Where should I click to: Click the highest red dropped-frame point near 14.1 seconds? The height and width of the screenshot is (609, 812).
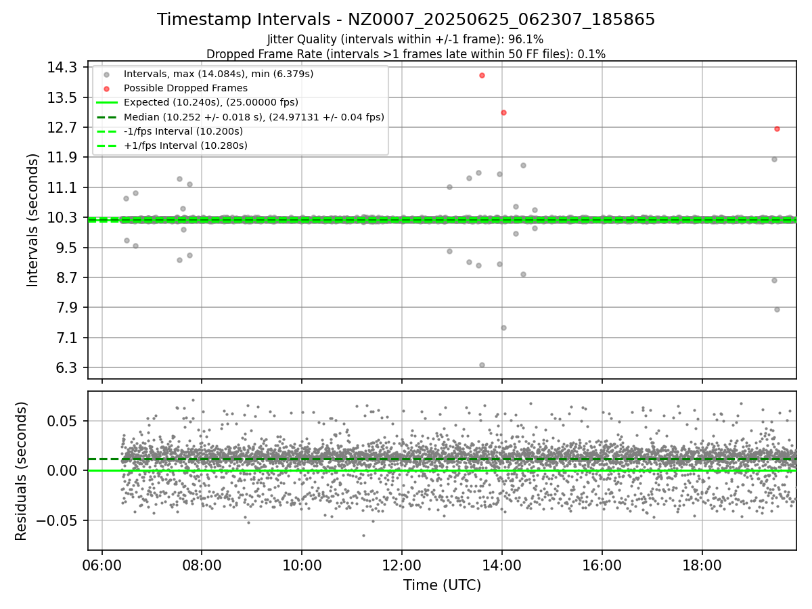point(482,75)
